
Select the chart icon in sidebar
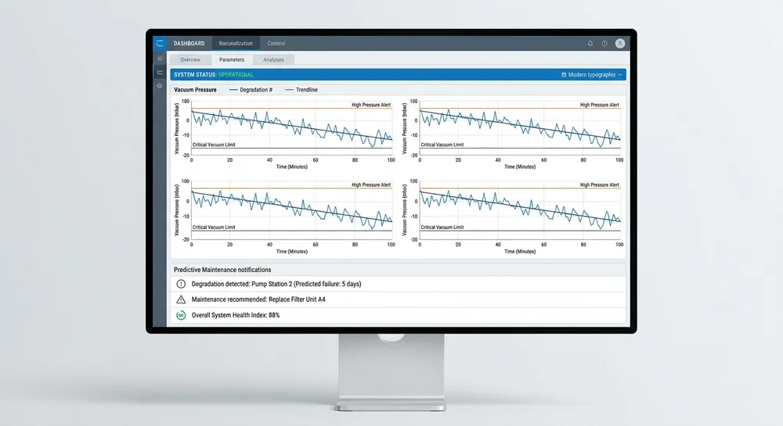tap(159, 72)
